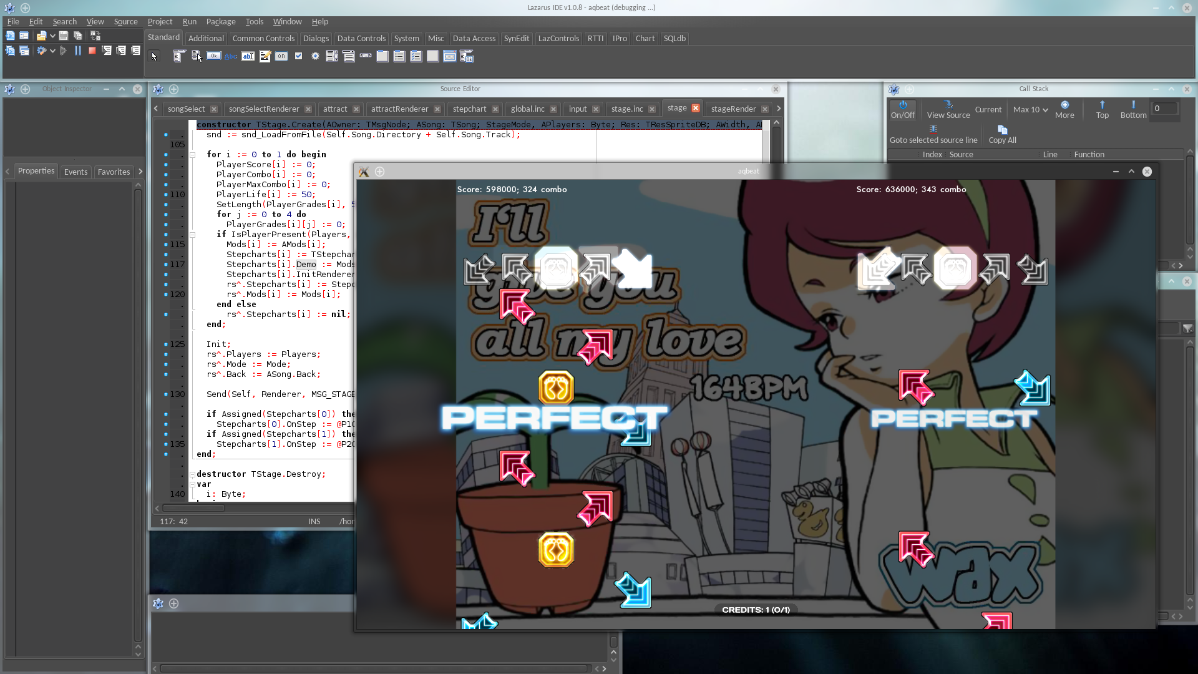
Task: Open the dropdown arrow next to build mode icon
Action: pos(52,51)
